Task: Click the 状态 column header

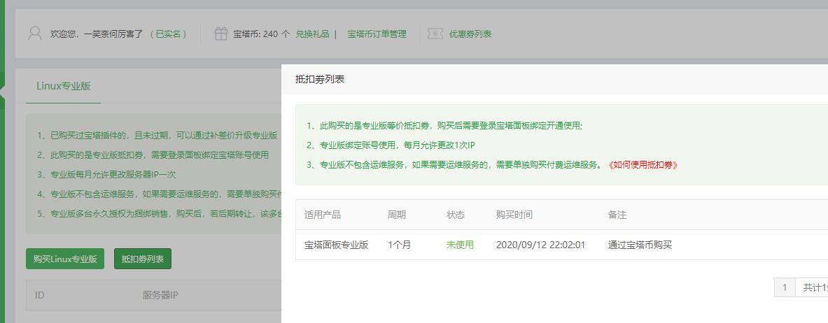Action: (x=455, y=215)
